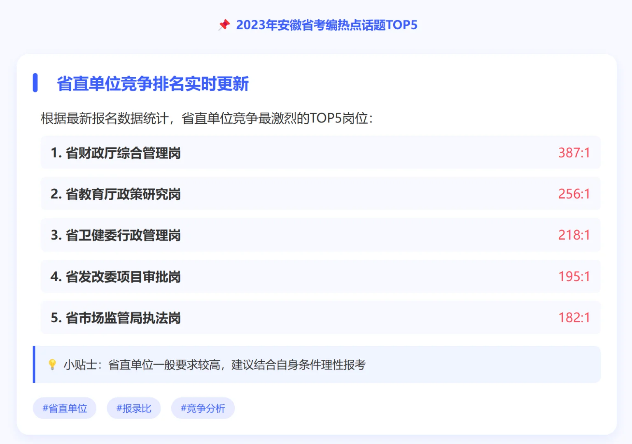The height and width of the screenshot is (444, 632).
Task: Open the #省直单位 hashtag
Action: pos(65,408)
